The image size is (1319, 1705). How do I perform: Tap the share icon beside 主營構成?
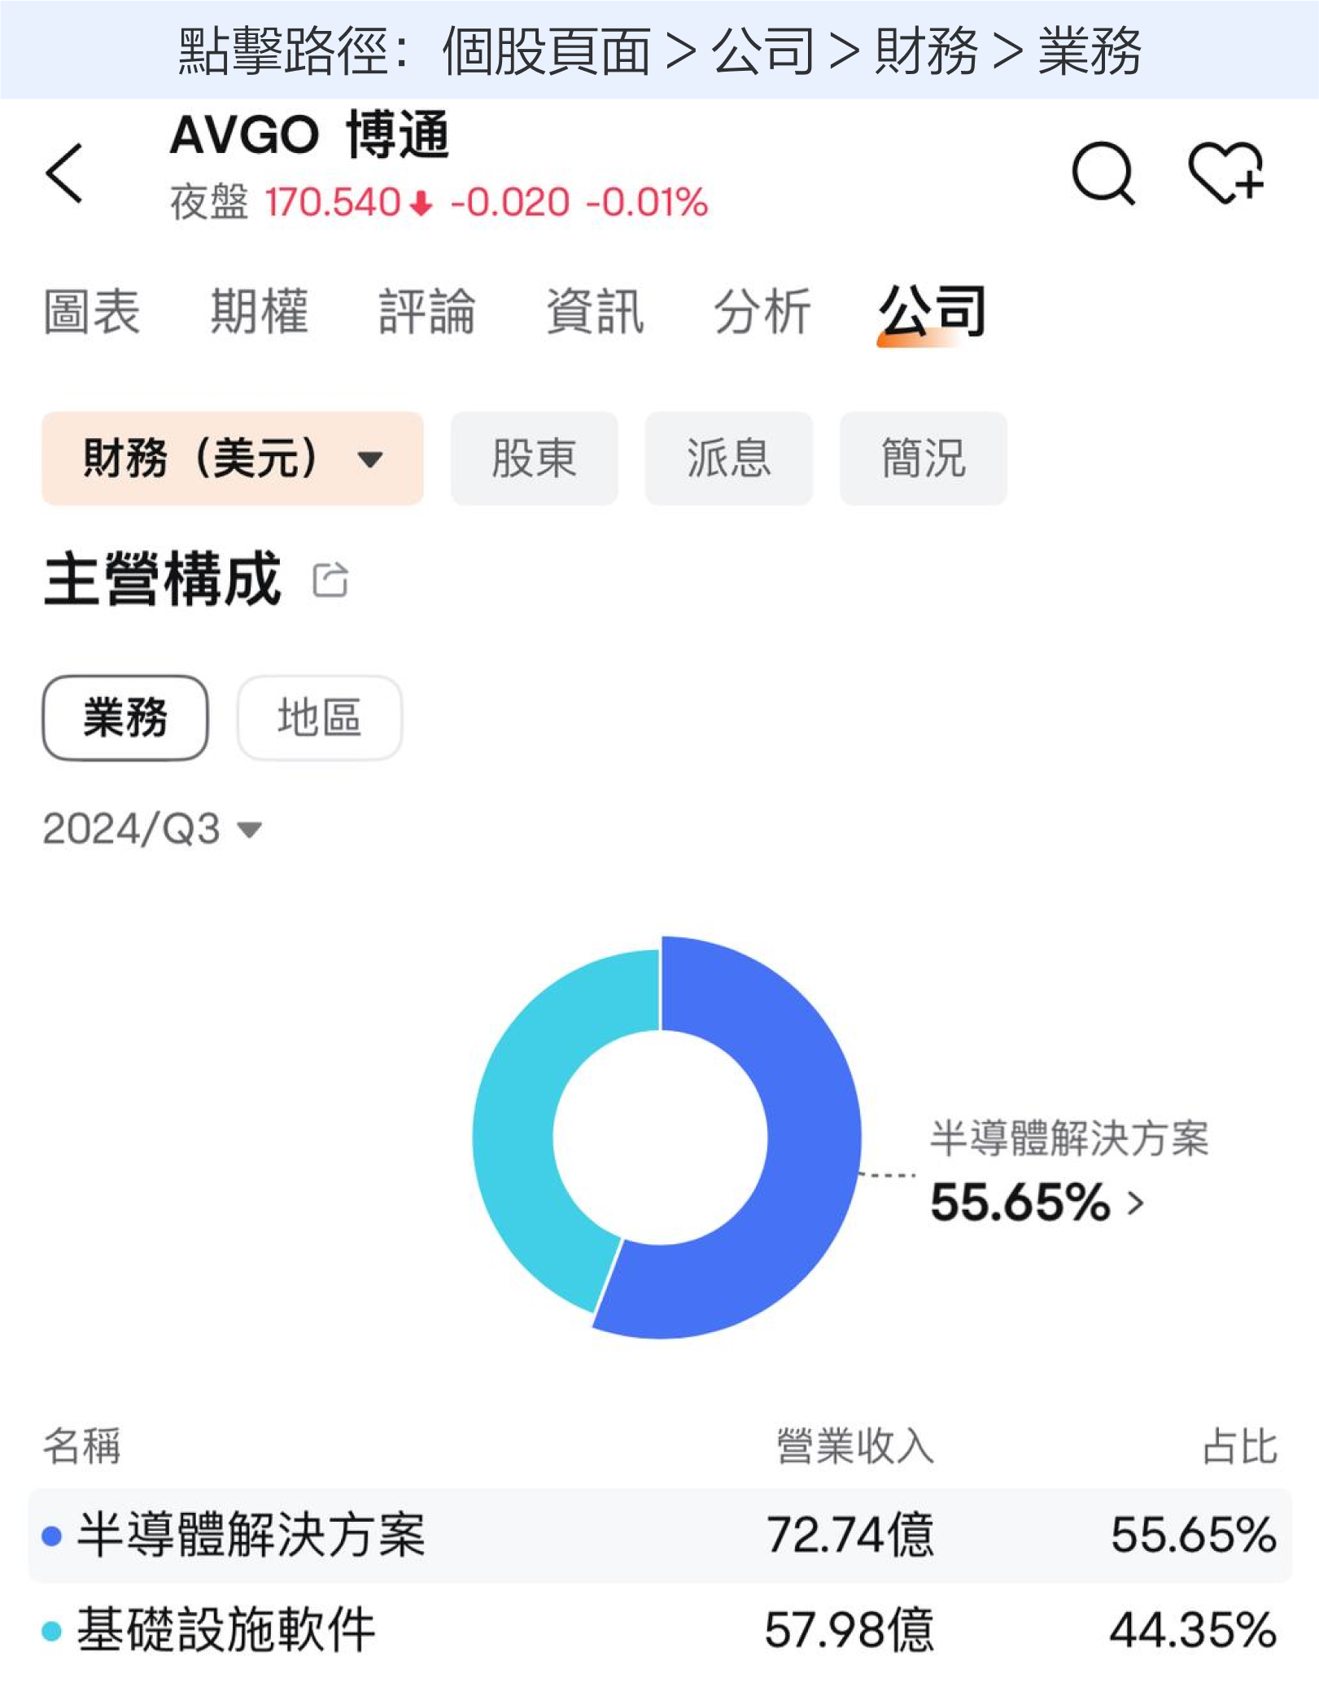click(x=330, y=581)
